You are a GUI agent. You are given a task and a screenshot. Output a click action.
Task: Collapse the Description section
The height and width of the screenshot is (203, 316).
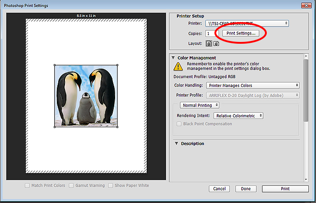click(176, 143)
